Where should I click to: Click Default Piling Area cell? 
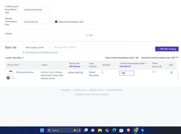[x=94, y=74]
